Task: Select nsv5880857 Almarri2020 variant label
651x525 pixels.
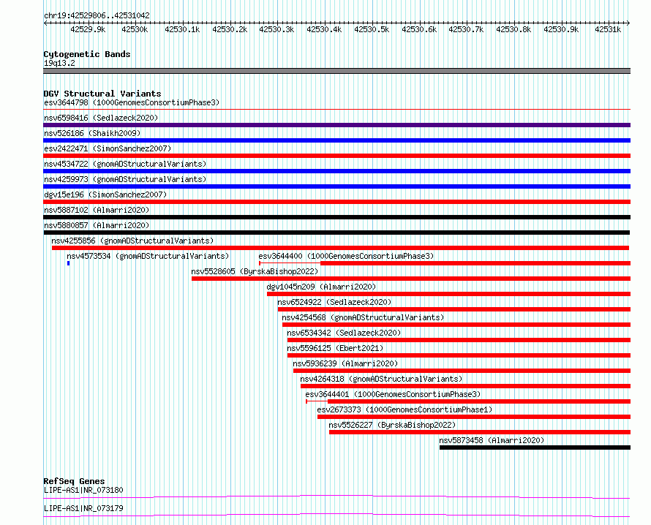Action: (97, 225)
